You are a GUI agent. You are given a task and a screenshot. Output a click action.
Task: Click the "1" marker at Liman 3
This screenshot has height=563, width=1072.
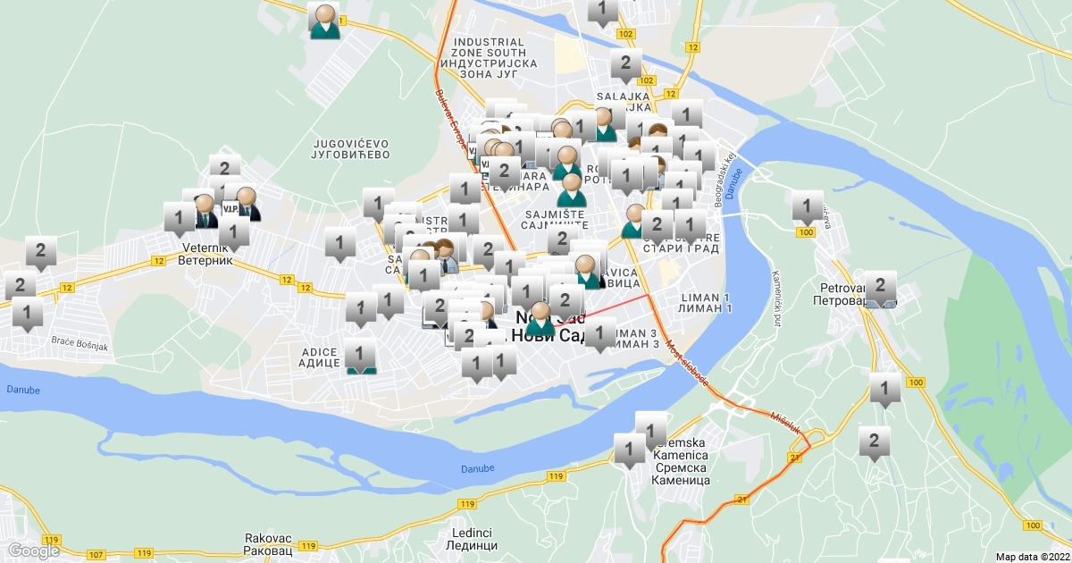(599, 335)
